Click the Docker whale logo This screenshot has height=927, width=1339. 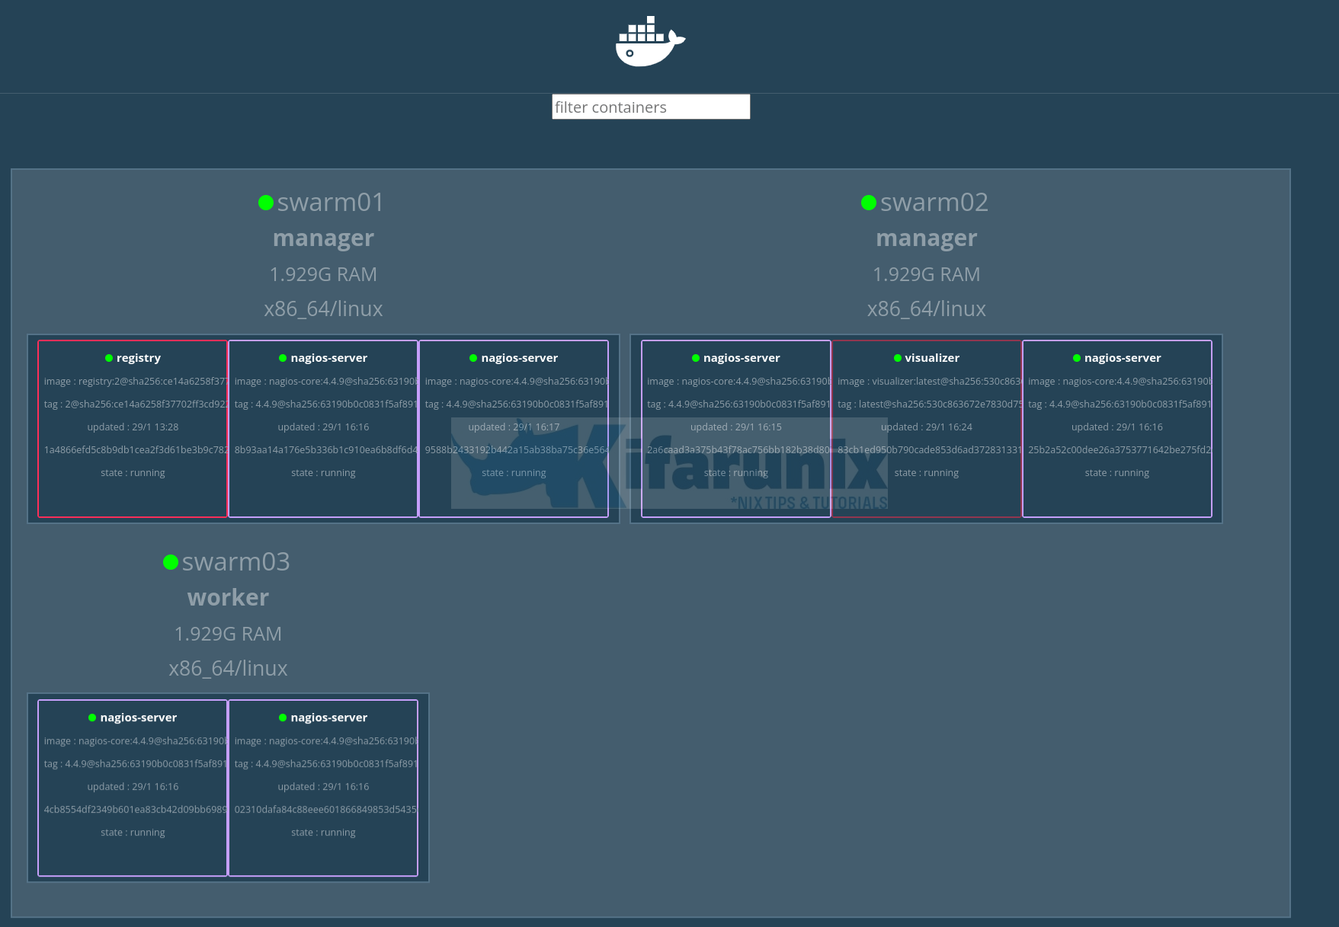coord(650,42)
